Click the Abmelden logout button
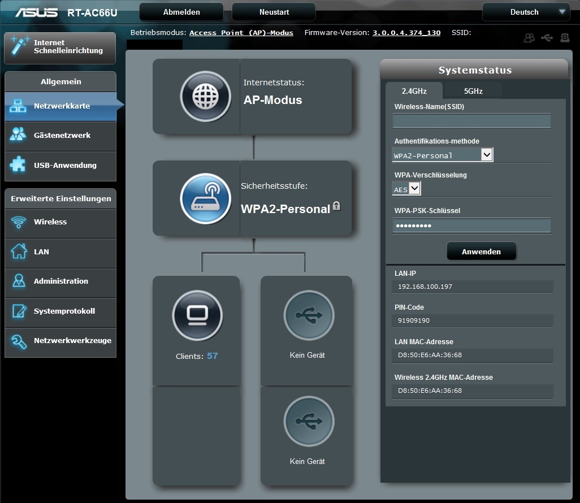Viewport: 580px width, 503px height. coord(181,12)
